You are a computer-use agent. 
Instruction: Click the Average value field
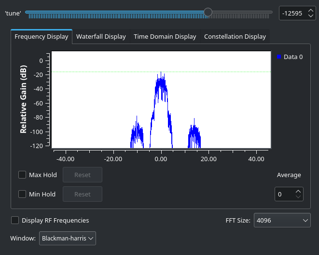(284, 194)
